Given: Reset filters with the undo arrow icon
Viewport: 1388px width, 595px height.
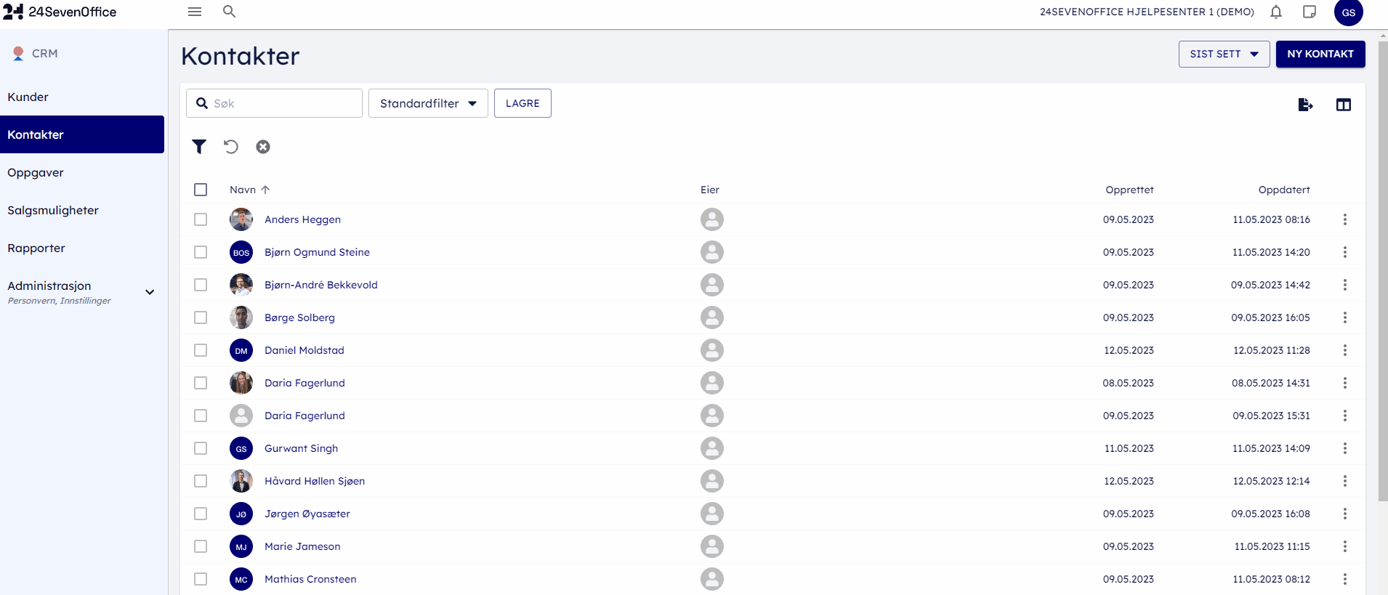Looking at the screenshot, I should 231,147.
